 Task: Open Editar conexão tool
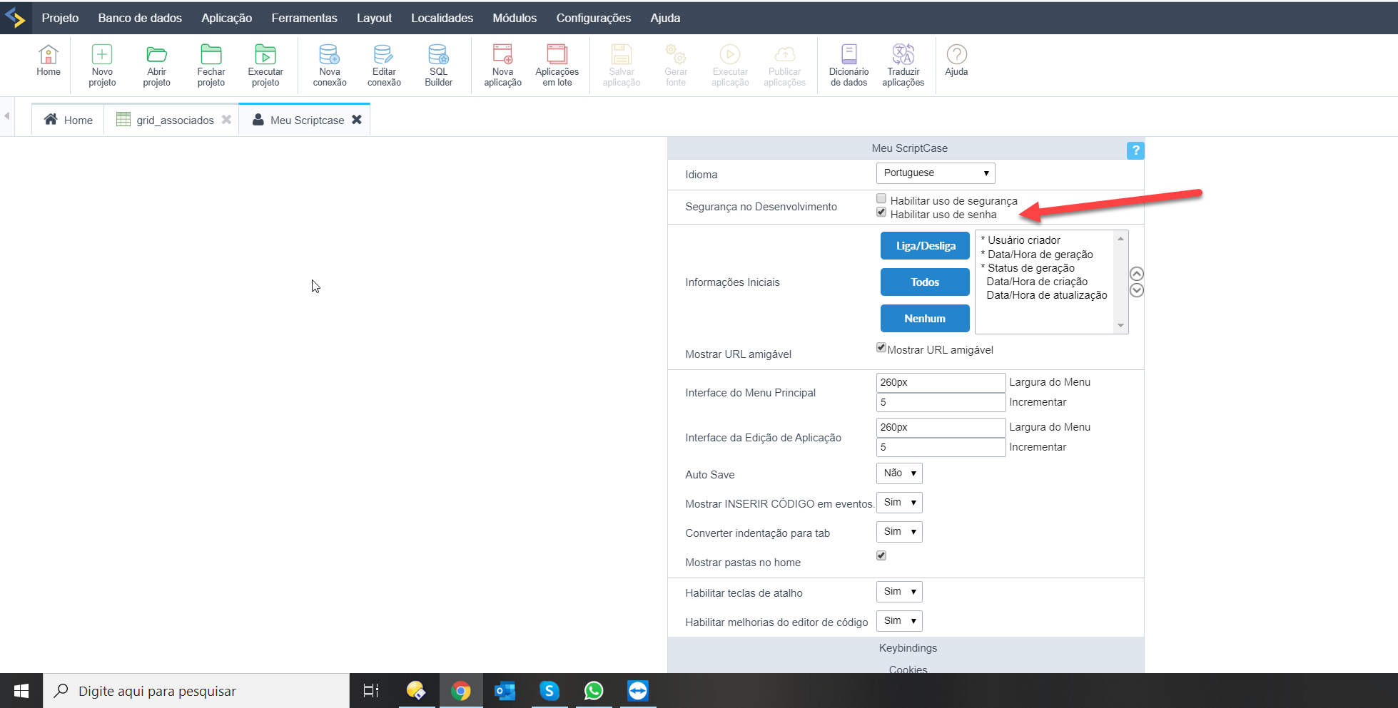(384, 65)
